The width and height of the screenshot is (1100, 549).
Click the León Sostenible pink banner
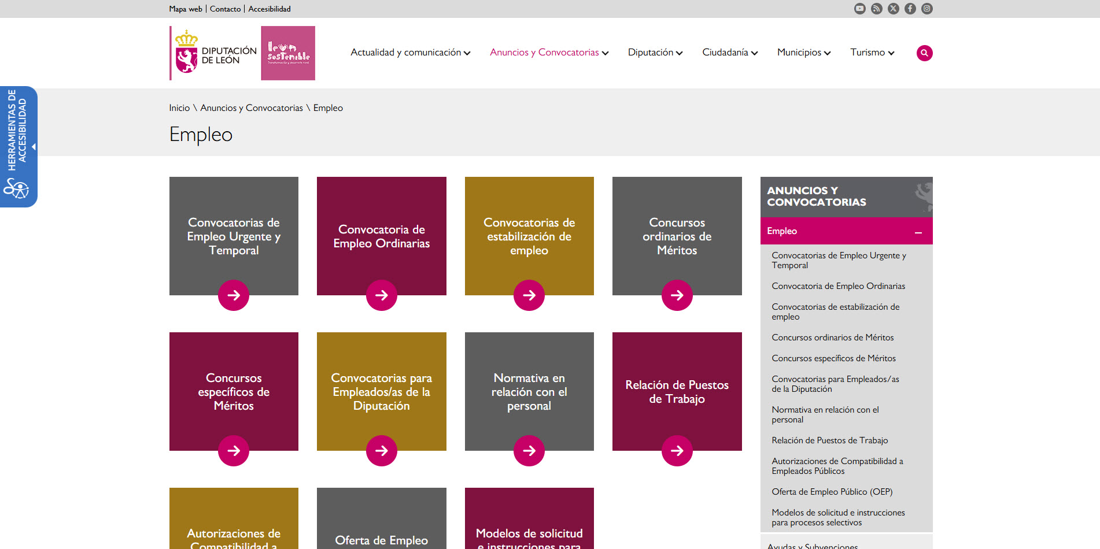[288, 53]
